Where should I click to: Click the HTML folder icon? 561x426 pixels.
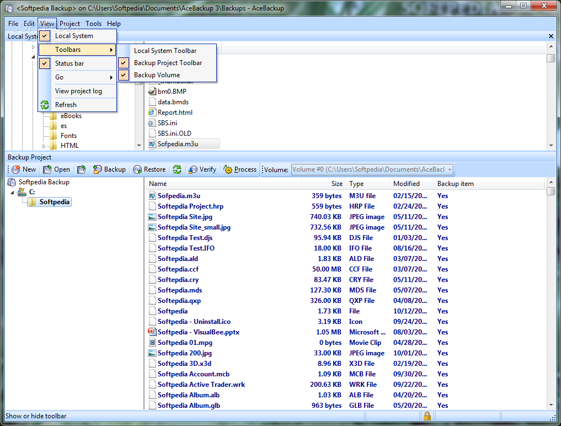coord(54,146)
